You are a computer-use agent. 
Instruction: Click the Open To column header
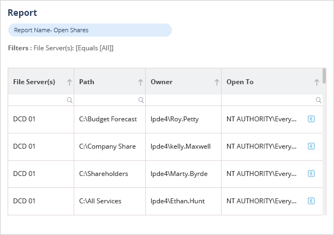coord(272,81)
